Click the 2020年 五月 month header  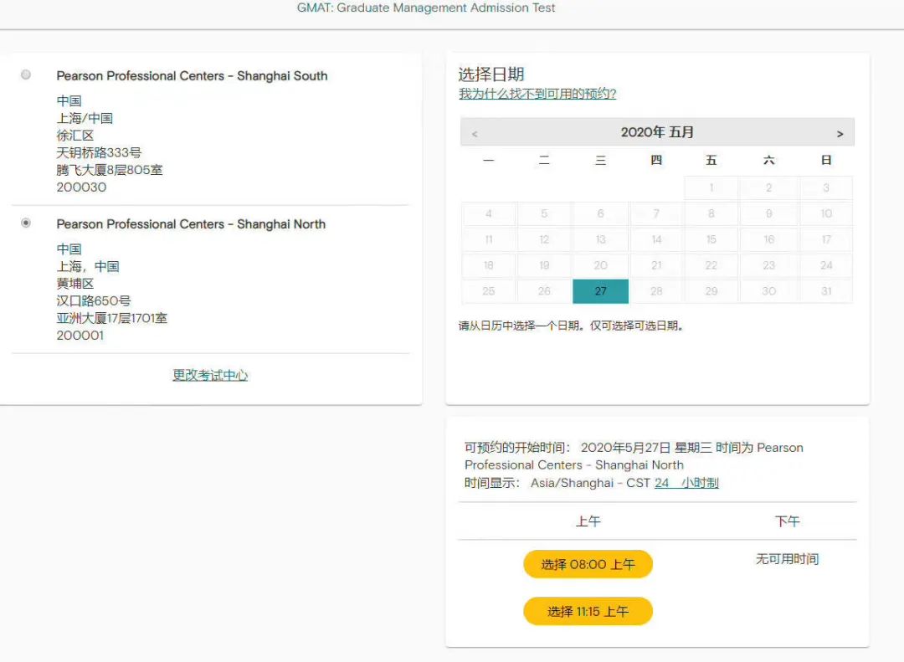[x=657, y=132]
